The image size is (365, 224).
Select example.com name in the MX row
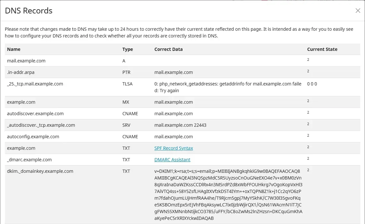coord(21,102)
